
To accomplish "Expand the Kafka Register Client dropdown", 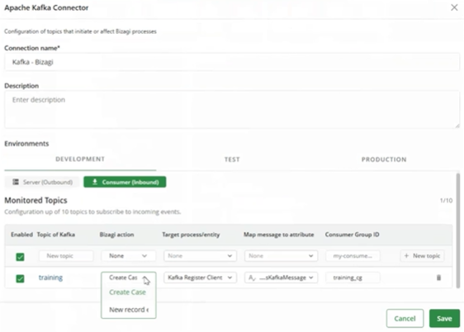I will [200, 277].
